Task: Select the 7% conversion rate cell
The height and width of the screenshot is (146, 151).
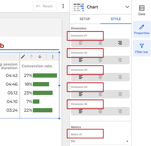Action: tap(29, 102)
